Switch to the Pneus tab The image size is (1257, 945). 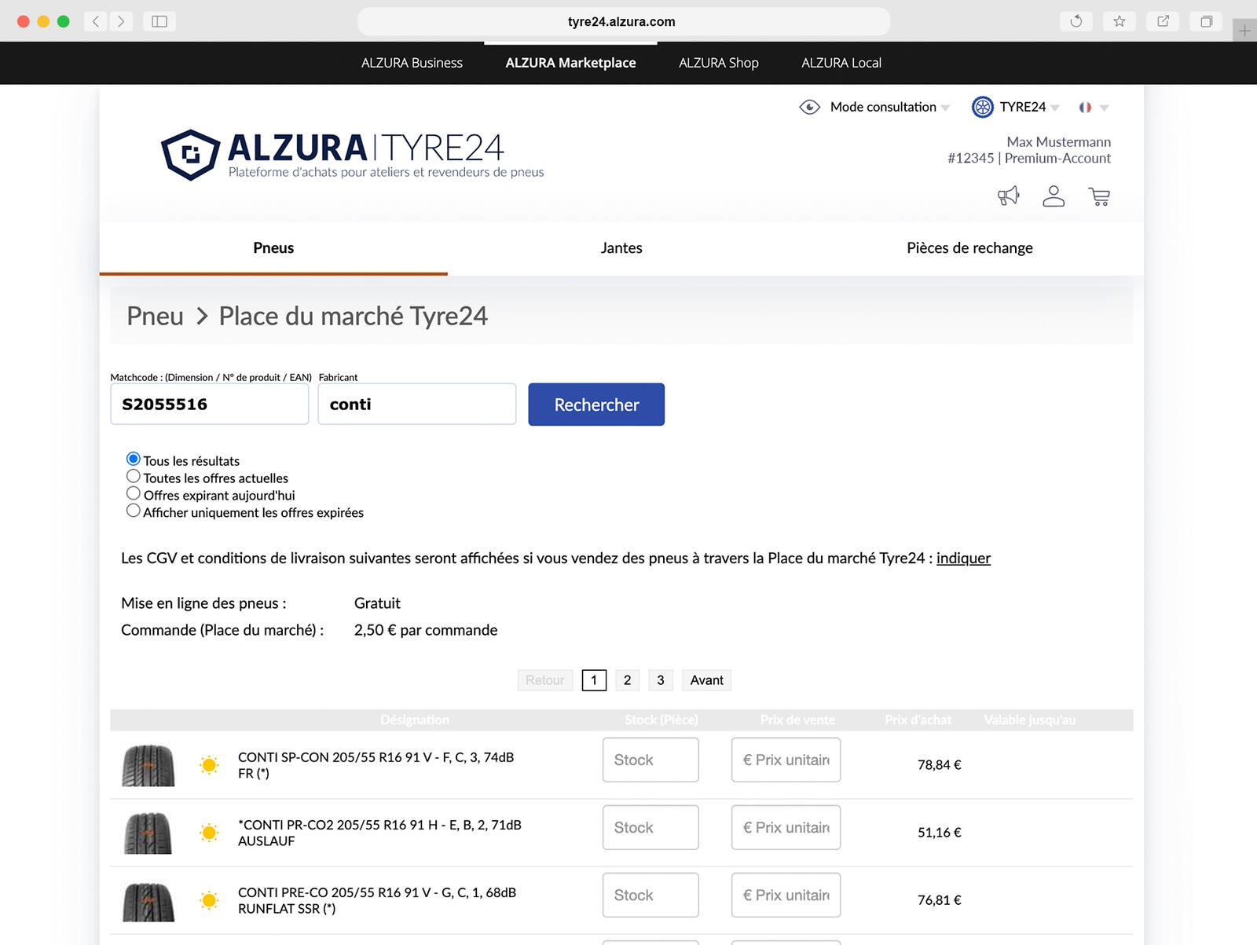273,248
